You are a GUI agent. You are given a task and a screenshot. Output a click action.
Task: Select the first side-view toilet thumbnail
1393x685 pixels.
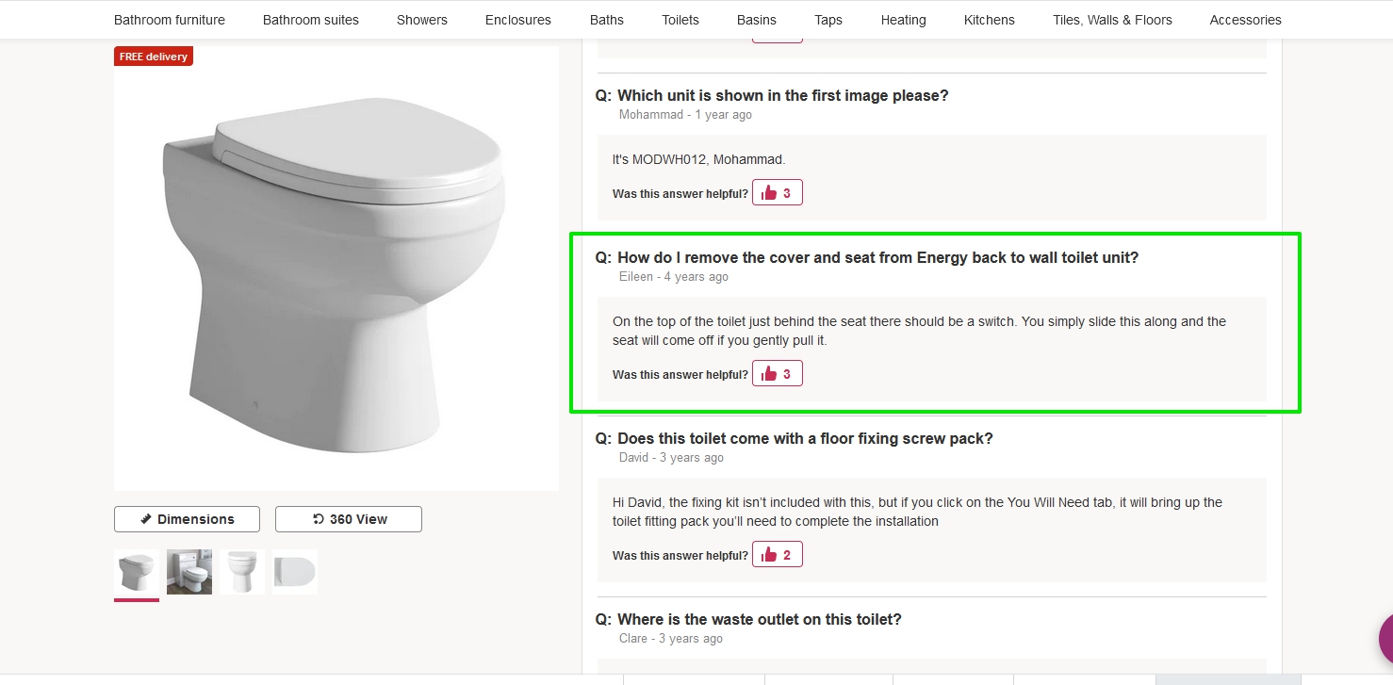click(x=137, y=572)
